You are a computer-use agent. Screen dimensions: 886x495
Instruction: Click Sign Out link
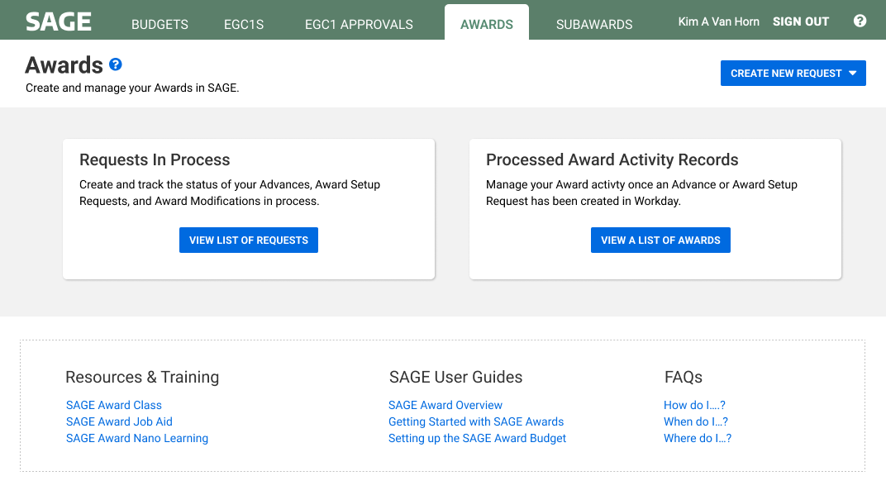pos(800,21)
